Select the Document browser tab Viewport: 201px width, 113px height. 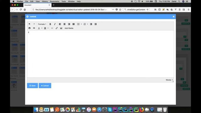pos(37,5)
